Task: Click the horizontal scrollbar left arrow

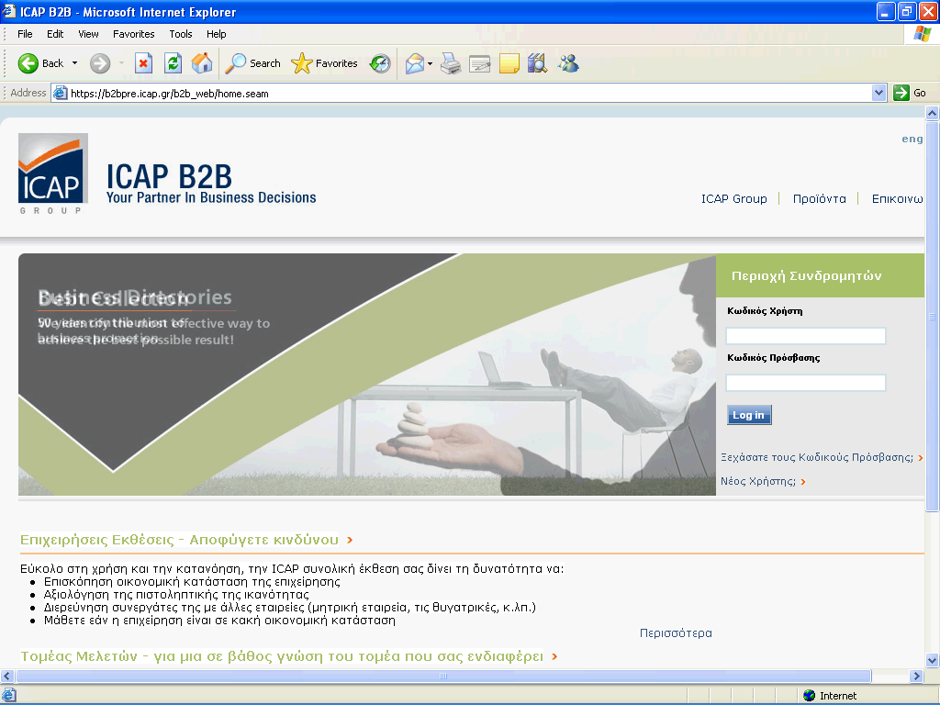Action: tap(7, 676)
